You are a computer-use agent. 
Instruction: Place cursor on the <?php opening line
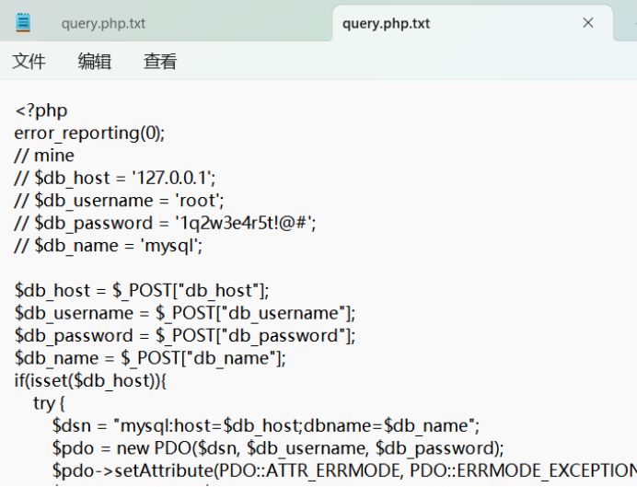(41, 110)
